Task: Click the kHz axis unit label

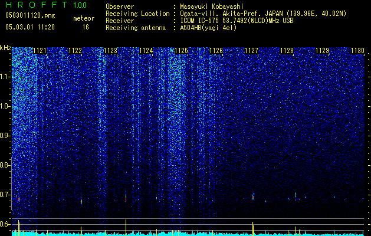Action: (x=5, y=48)
